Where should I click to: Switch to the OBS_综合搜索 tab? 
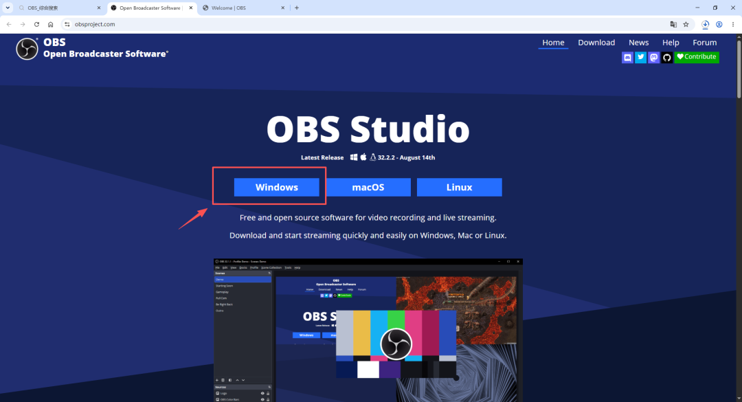[x=60, y=8]
